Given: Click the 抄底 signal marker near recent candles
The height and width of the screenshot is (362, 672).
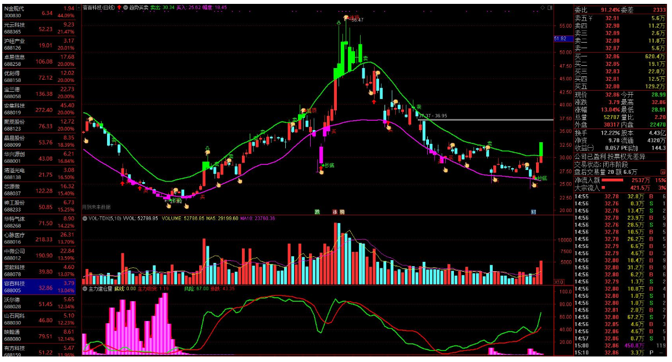Looking at the screenshot, I should tap(540, 178).
